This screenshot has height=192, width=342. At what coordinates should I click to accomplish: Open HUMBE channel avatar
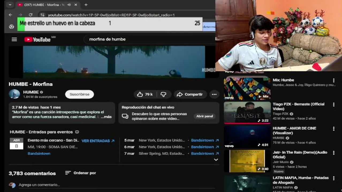(14, 94)
